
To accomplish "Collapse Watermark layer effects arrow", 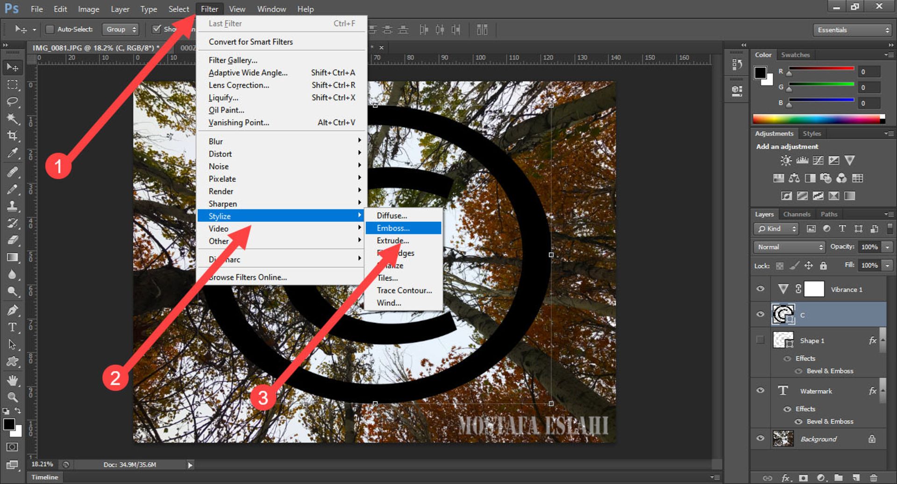I will coord(883,390).
